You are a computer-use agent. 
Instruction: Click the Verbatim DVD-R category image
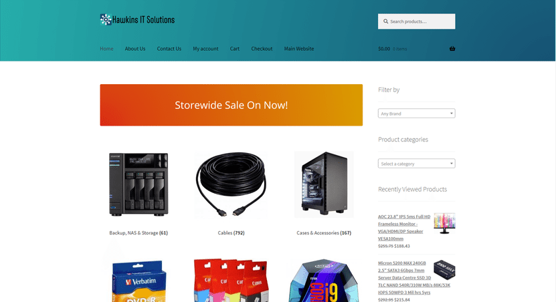pos(138,281)
